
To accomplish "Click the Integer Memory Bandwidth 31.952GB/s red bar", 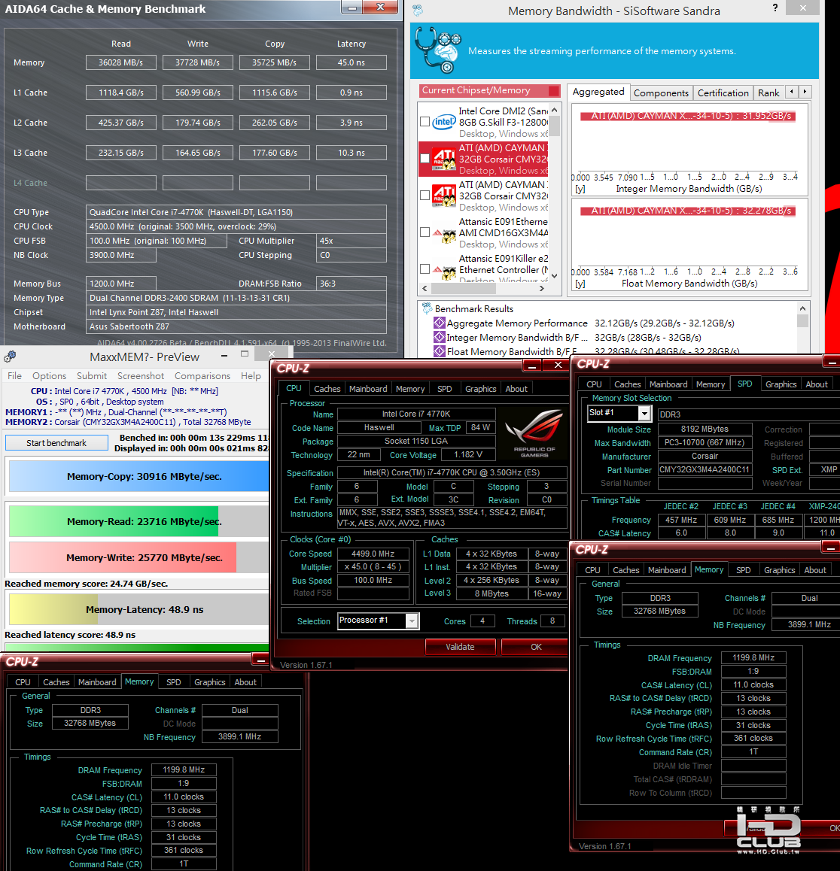I will pos(688,116).
